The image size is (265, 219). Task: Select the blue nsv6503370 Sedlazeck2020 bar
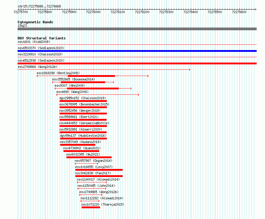137,51
